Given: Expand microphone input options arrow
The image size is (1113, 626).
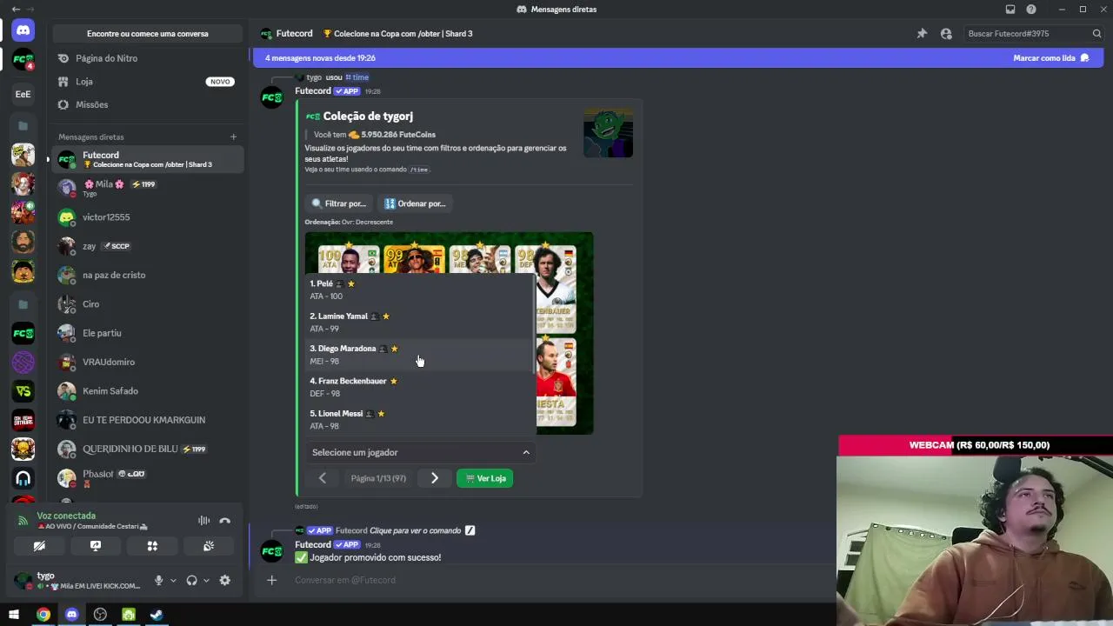Looking at the screenshot, I should [x=173, y=581].
